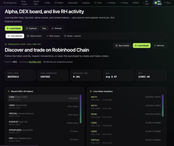Click the Alpha board pie icon

click(x=28, y=36)
